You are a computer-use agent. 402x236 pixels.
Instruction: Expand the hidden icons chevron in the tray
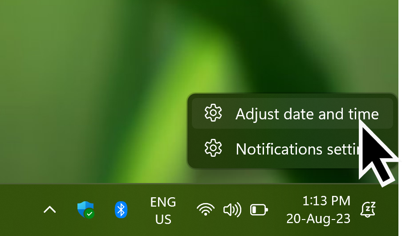(x=50, y=210)
